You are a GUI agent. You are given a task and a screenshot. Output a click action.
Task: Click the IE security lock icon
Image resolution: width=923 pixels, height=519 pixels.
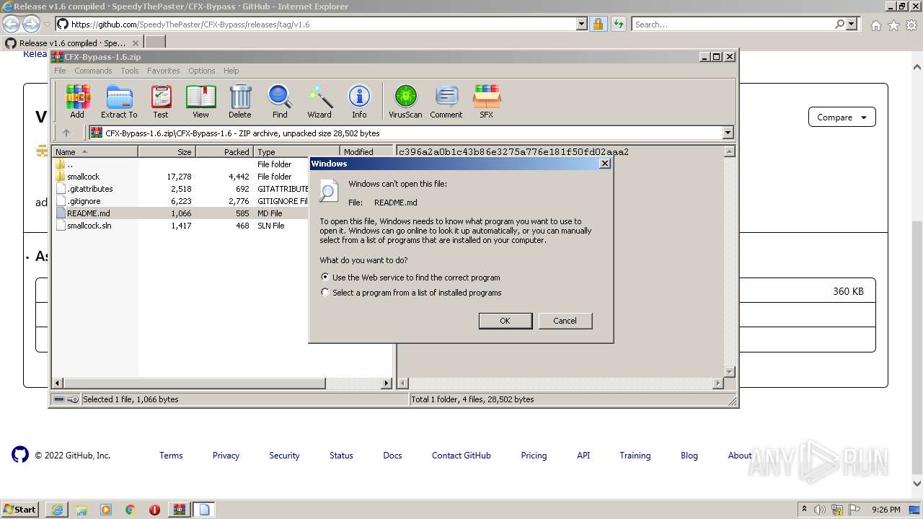point(598,25)
